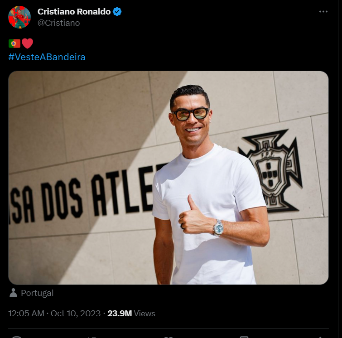The width and height of the screenshot is (342, 338).
Task: Click the @Cristiano handle
Action: pos(59,23)
